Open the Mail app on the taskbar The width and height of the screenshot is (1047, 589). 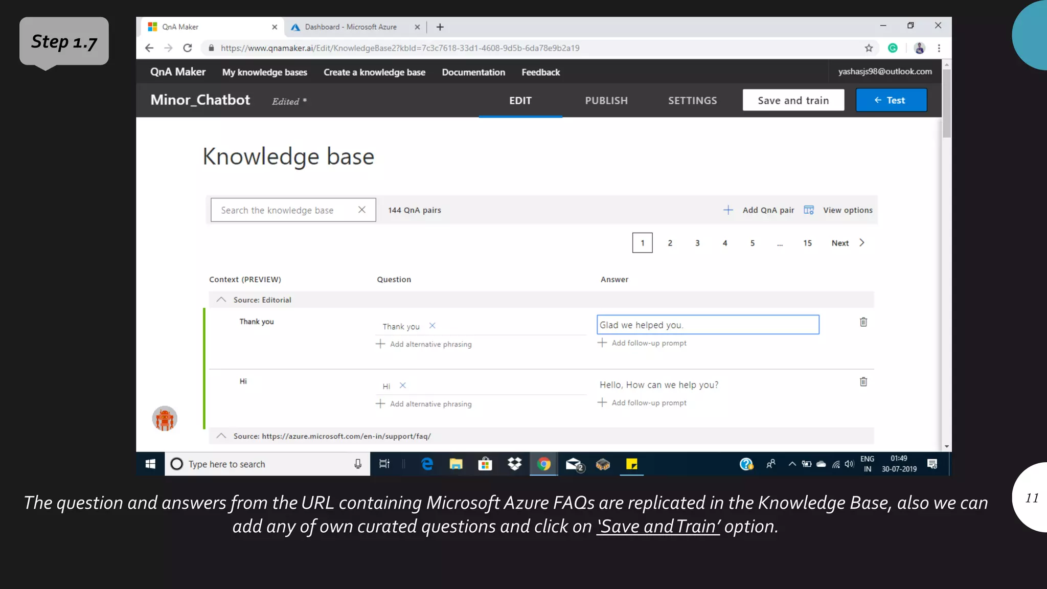[574, 464]
